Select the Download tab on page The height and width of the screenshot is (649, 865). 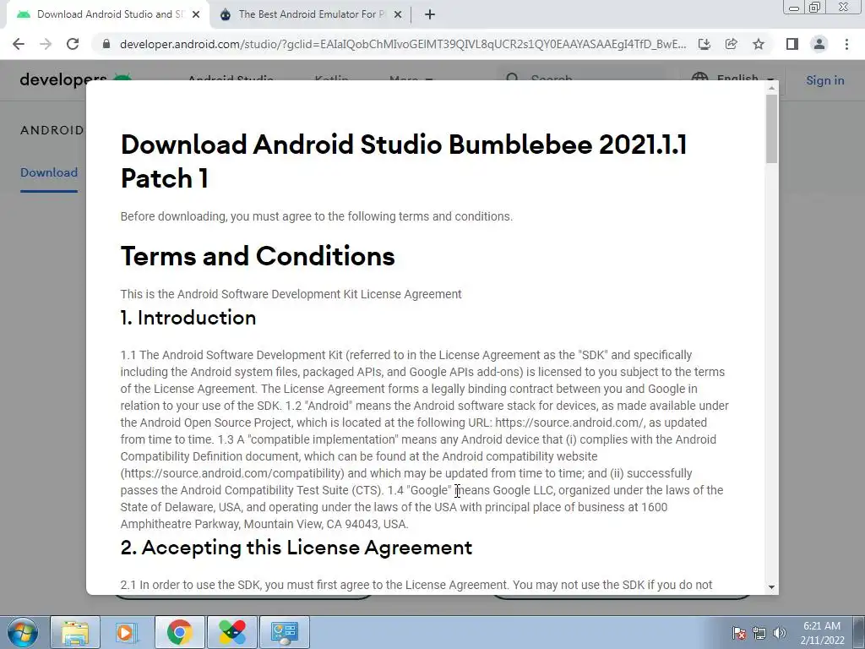[49, 172]
